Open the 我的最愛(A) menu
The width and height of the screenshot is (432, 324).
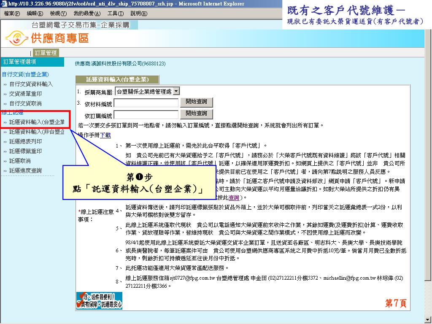(87, 13)
